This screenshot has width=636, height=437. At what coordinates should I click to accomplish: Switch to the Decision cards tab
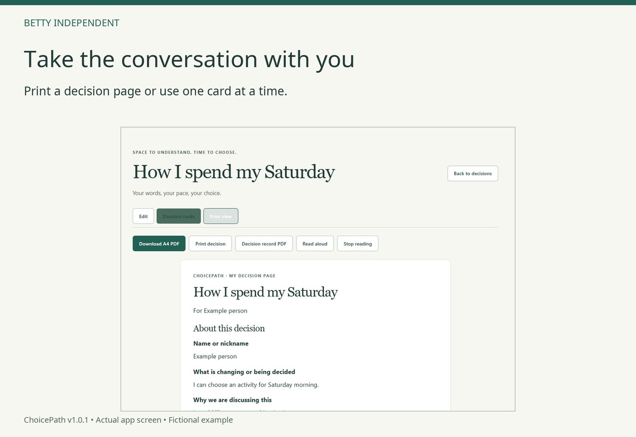[x=179, y=216]
